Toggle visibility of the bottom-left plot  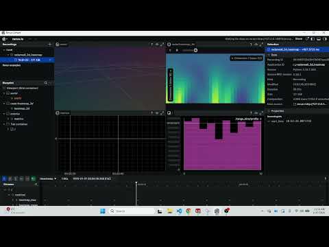pos(157,113)
